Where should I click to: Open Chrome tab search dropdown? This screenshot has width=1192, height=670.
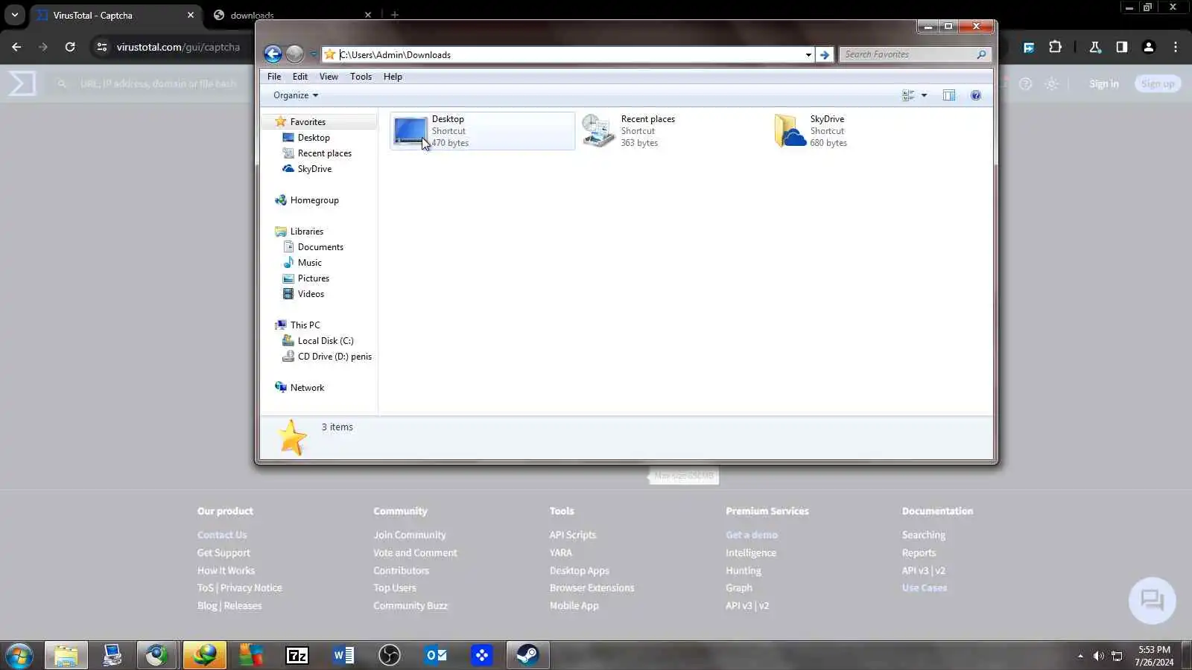[x=14, y=15]
